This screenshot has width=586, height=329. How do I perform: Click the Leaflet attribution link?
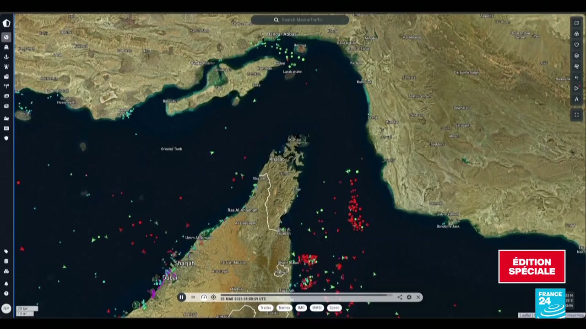coord(525,315)
